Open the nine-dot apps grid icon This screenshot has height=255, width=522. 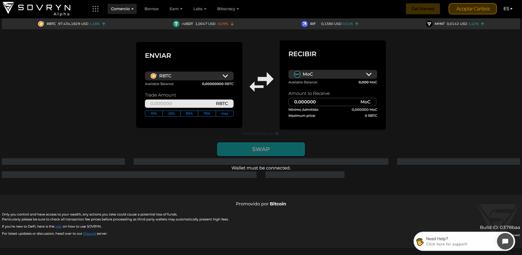pos(95,9)
